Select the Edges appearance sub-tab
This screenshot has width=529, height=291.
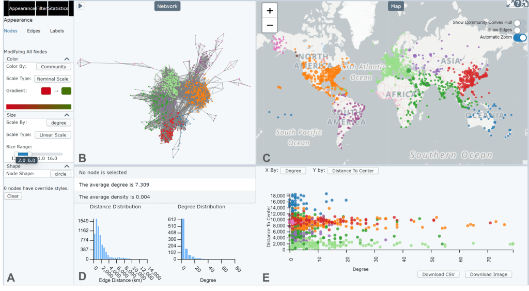34,31
